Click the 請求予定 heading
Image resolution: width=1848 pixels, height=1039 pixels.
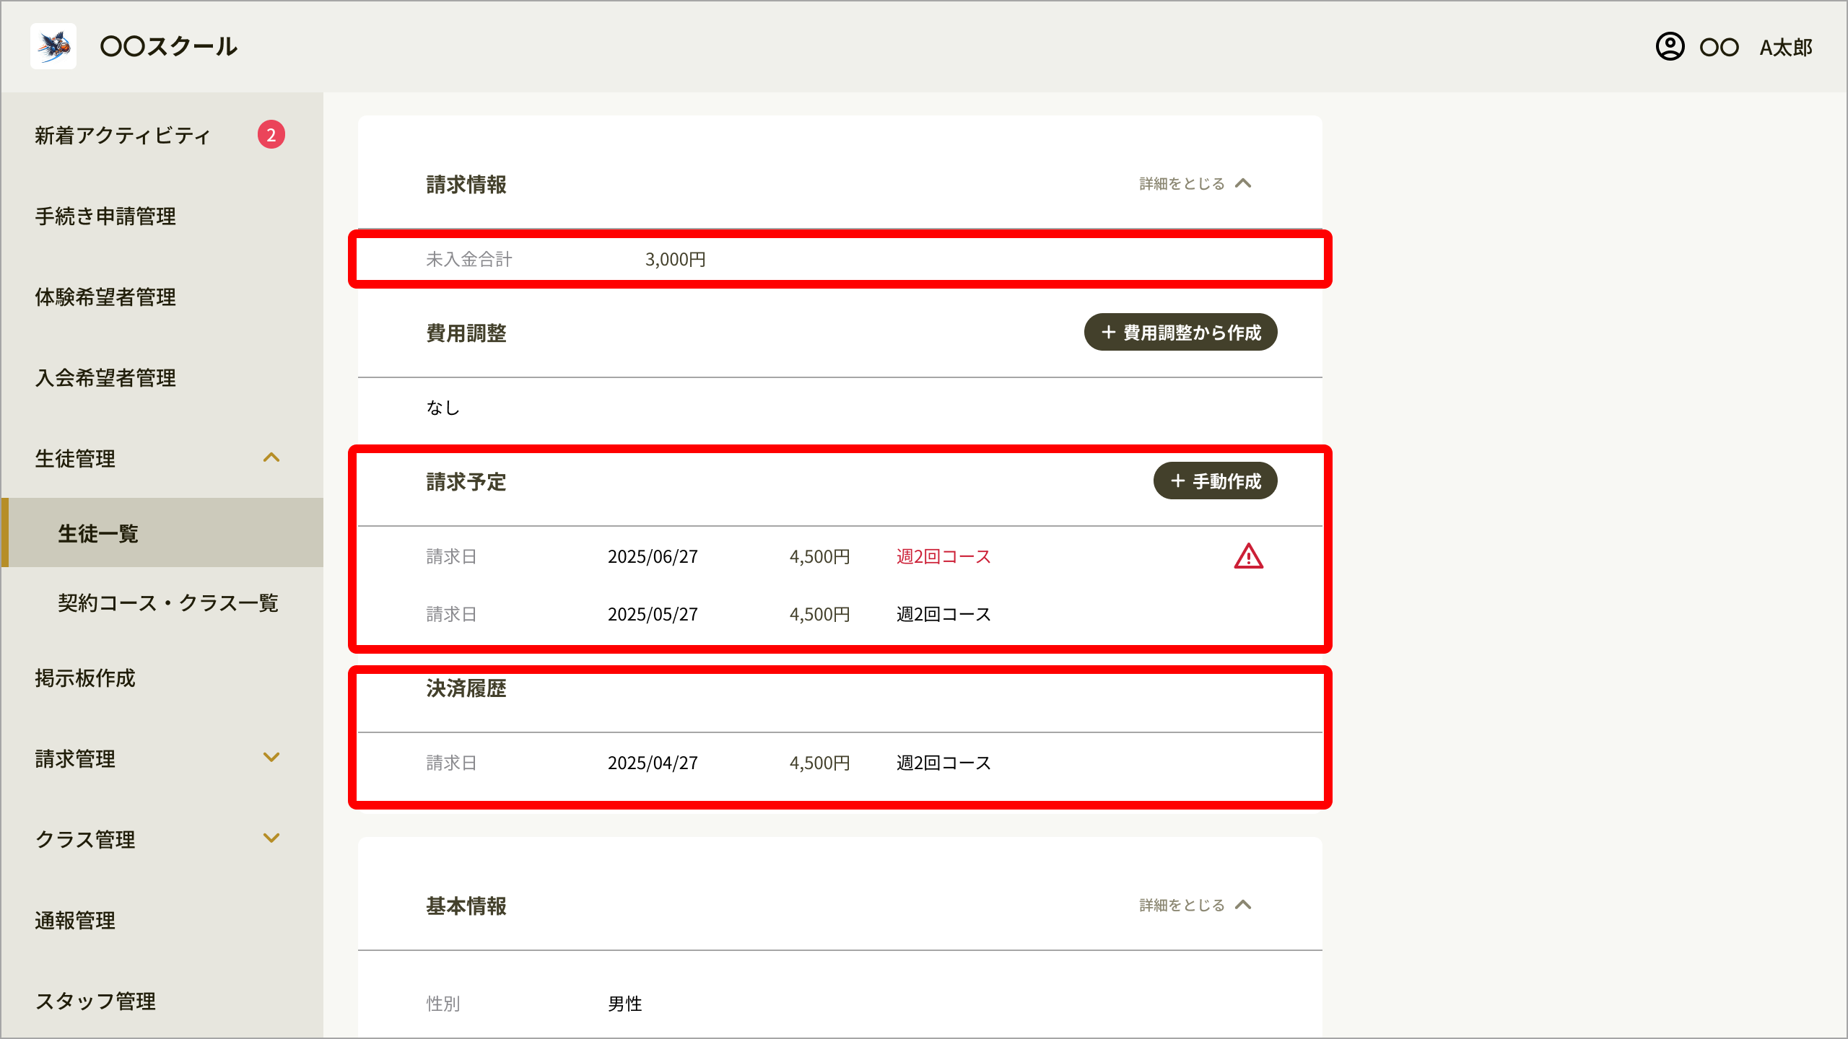coord(466,482)
